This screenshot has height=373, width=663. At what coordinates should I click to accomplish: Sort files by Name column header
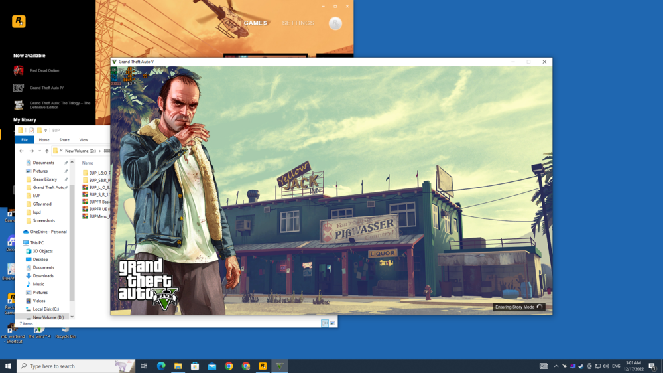(88, 163)
